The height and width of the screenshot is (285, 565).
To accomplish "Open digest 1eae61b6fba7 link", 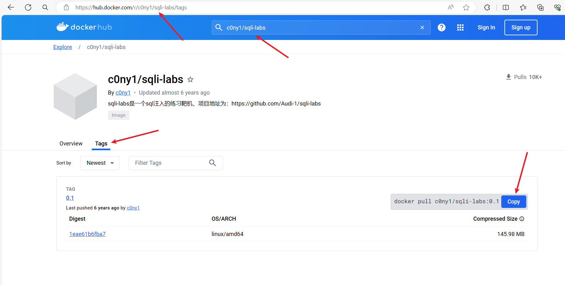I will (x=87, y=234).
